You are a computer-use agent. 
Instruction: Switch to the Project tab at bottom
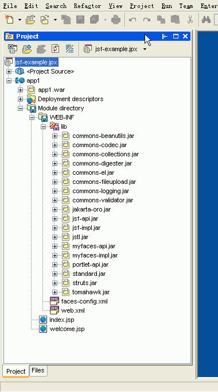15,371
